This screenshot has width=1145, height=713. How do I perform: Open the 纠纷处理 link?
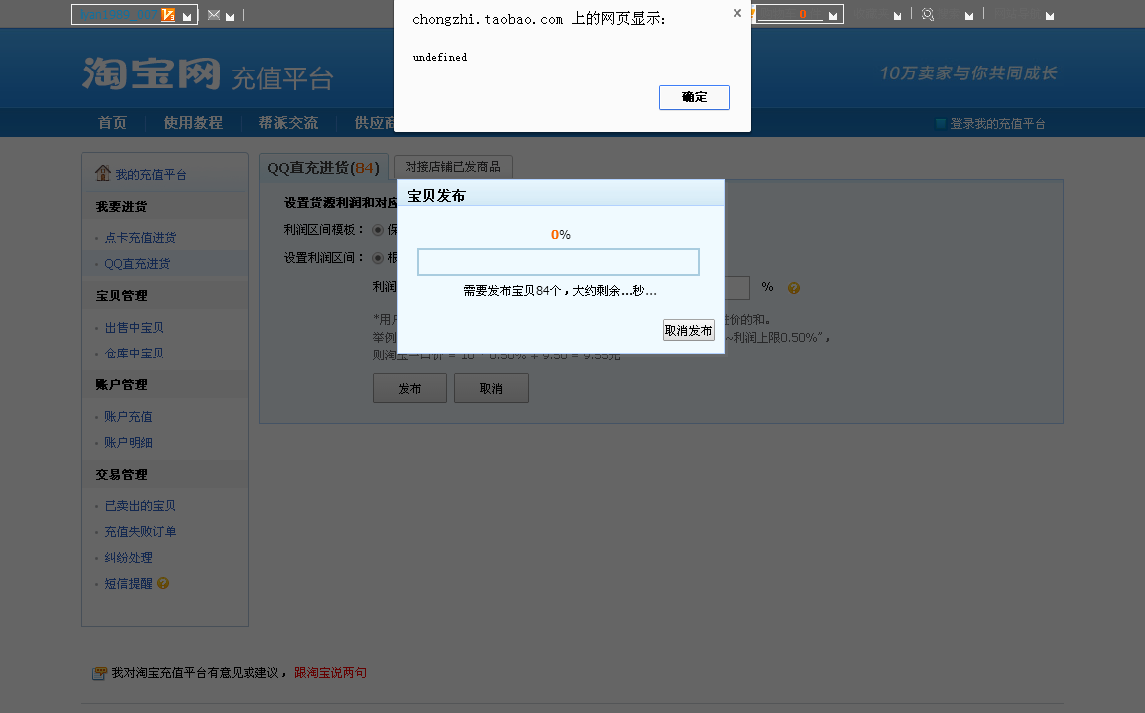128,557
